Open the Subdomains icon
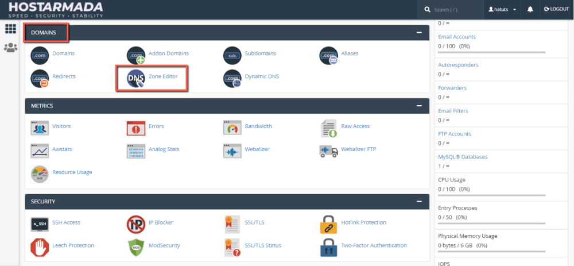The width and height of the screenshot is (574, 266). 232,55
